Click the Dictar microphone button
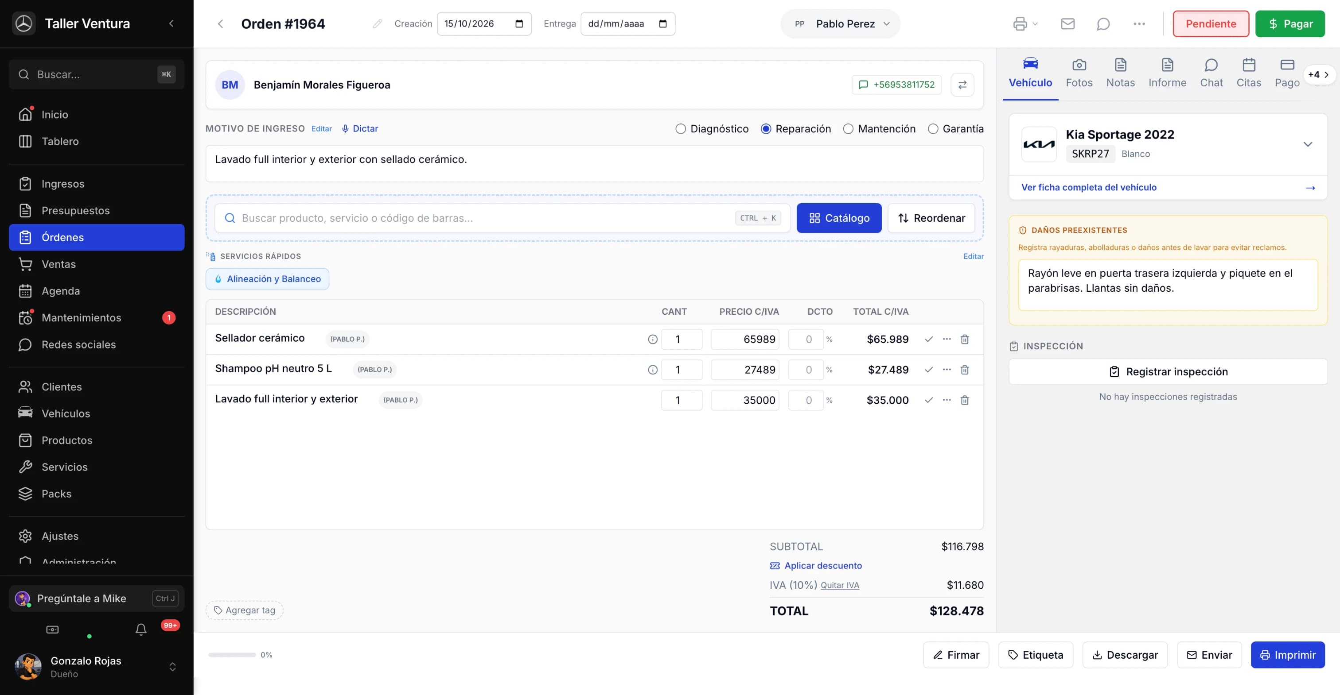 (359, 128)
